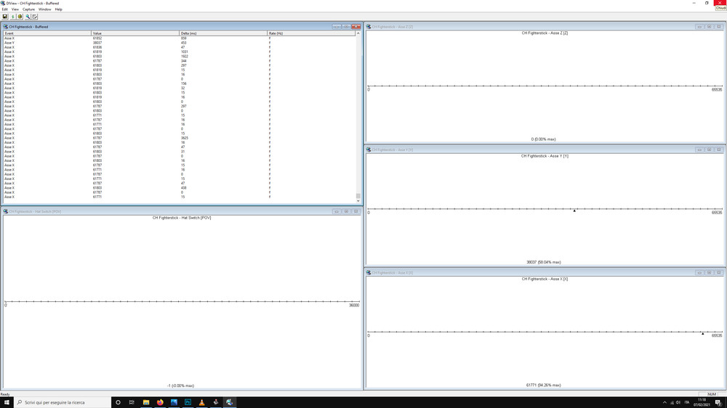This screenshot has height=408, width=727.
Task: Click the Asse Z window's title icon
Action: 369,27
